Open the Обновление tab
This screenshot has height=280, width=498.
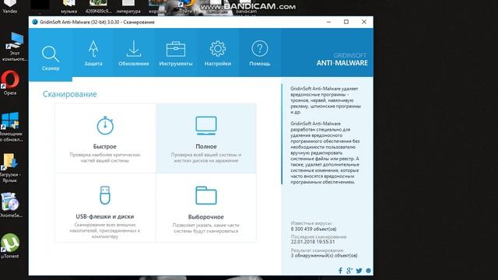click(x=134, y=53)
